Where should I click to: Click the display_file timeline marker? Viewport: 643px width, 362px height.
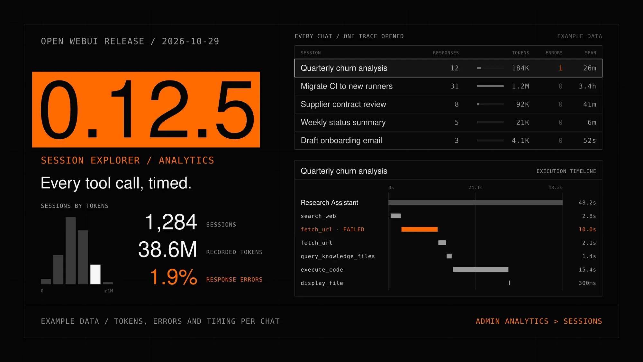[x=510, y=283]
